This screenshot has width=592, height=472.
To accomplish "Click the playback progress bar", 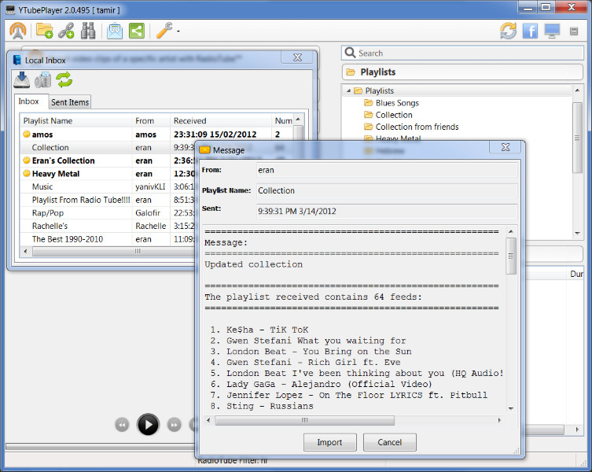I will pyautogui.click(x=98, y=447).
